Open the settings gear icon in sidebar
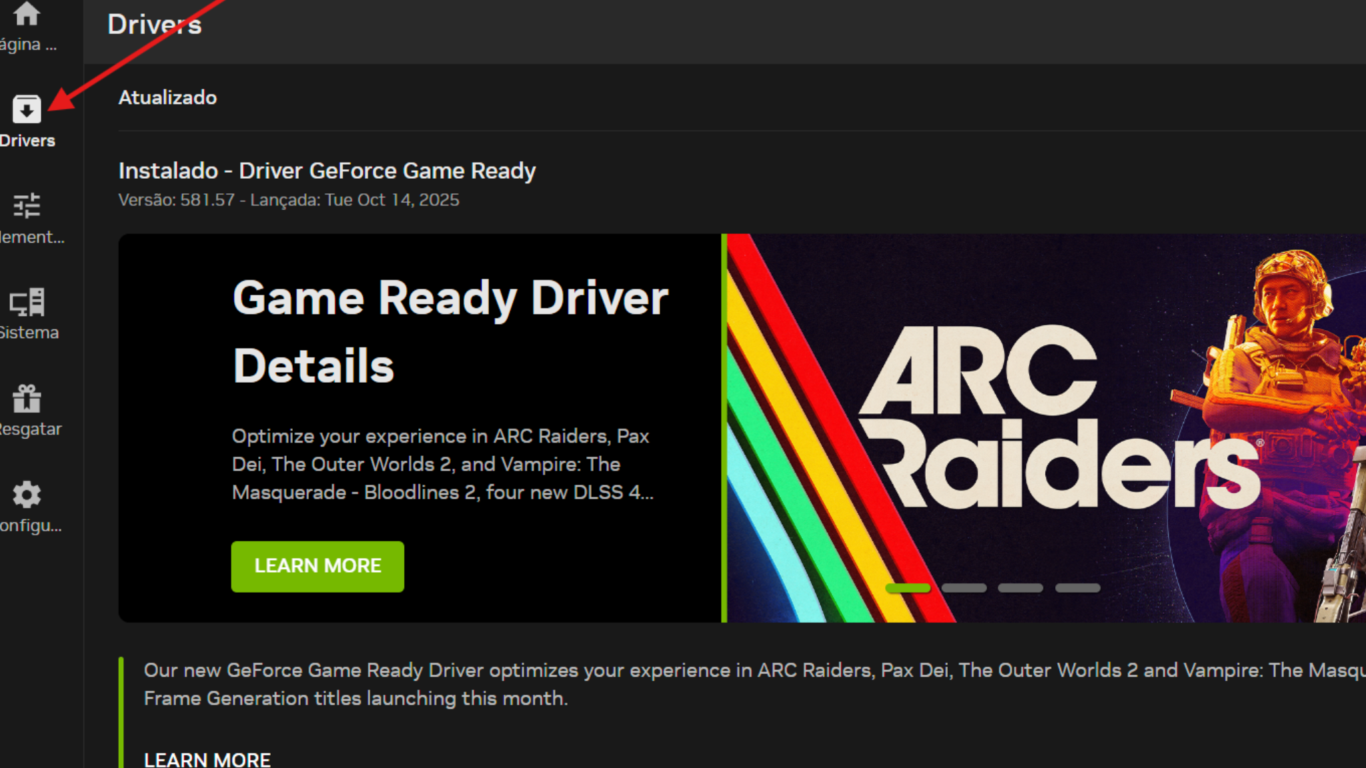The height and width of the screenshot is (768, 1366). [27, 495]
